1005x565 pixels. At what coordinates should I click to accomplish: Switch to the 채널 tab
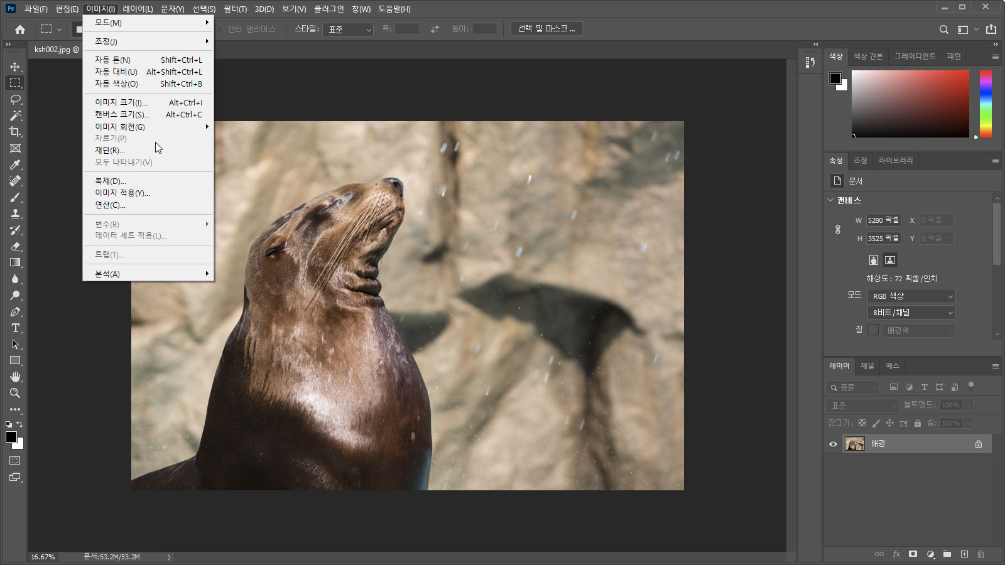click(867, 366)
